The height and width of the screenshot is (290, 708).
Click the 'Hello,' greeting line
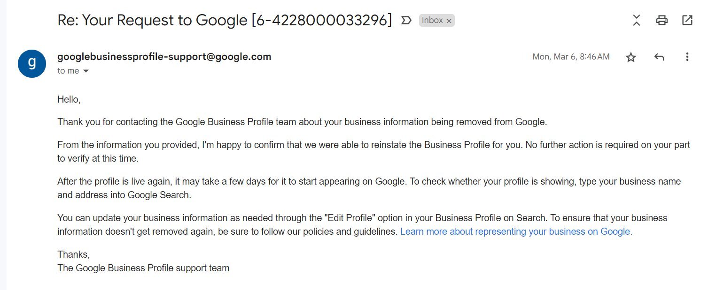[69, 99]
